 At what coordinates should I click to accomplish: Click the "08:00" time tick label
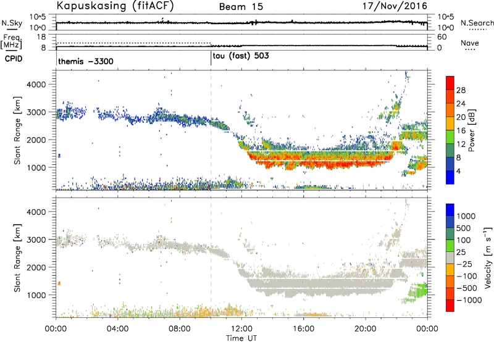coord(180,329)
